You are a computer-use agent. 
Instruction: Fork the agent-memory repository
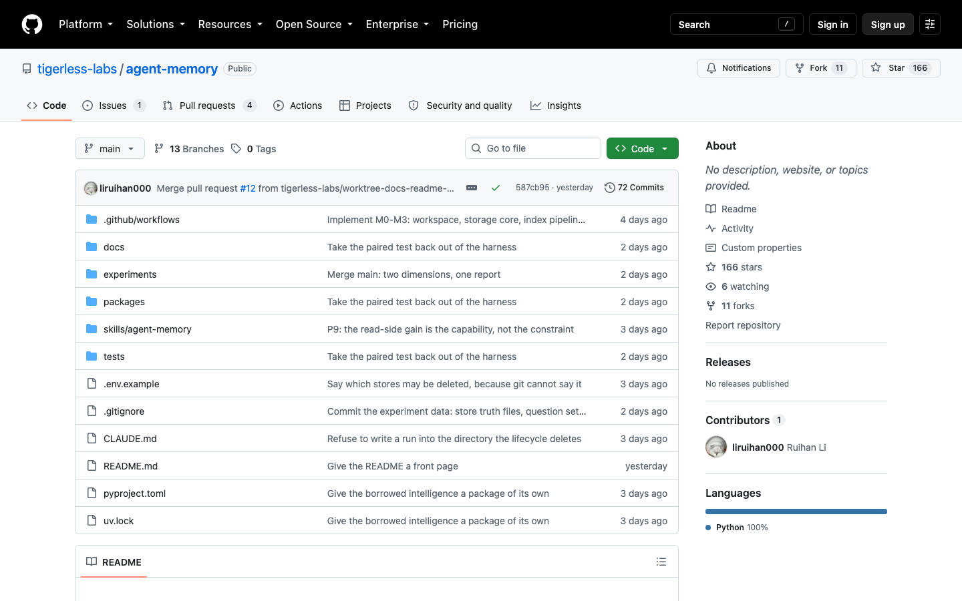[821, 68]
